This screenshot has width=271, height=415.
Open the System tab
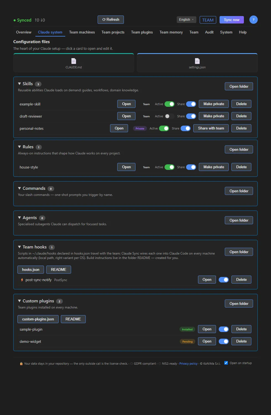coord(226,32)
